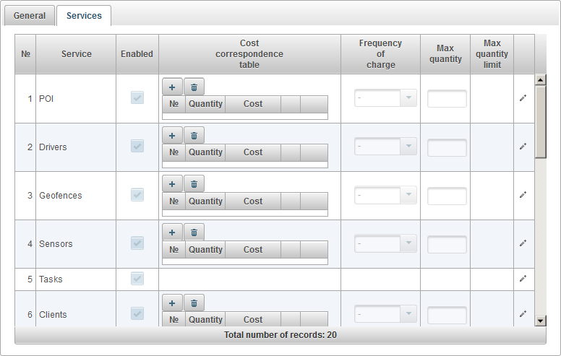Add a cost row for Geofences
Viewport: 561px width, 356px height.
172,183
